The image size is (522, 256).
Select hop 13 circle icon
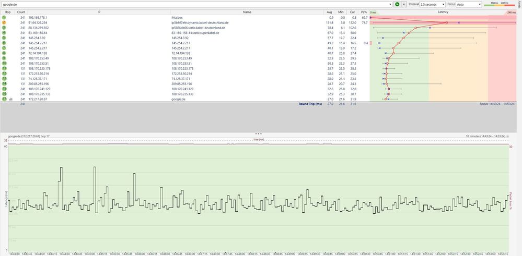point(4,79)
